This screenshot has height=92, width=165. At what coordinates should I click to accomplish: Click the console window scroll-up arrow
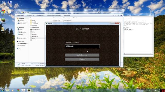click(x=152, y=18)
